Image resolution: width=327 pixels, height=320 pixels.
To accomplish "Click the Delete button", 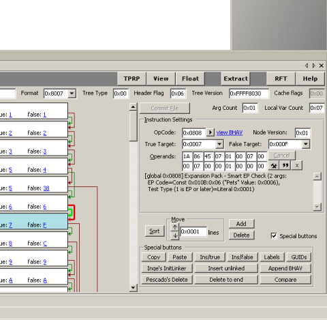I will 241,235.
